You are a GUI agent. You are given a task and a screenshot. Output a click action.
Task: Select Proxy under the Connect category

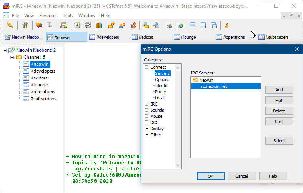coord(160,92)
